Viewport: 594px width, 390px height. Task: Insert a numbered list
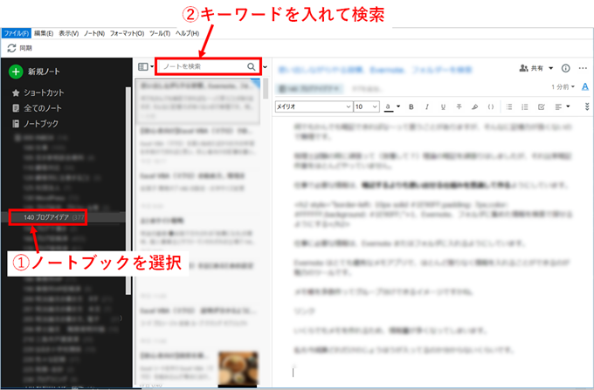[525, 107]
